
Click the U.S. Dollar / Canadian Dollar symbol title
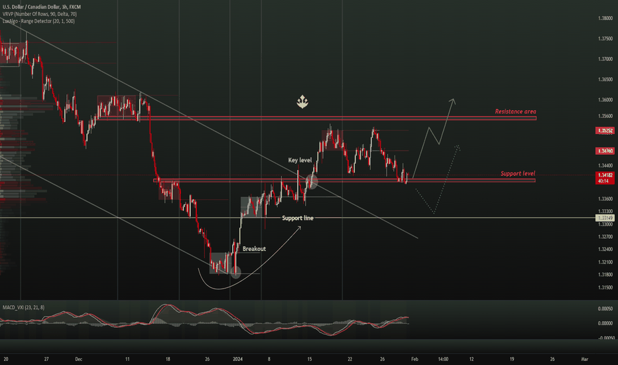point(42,7)
